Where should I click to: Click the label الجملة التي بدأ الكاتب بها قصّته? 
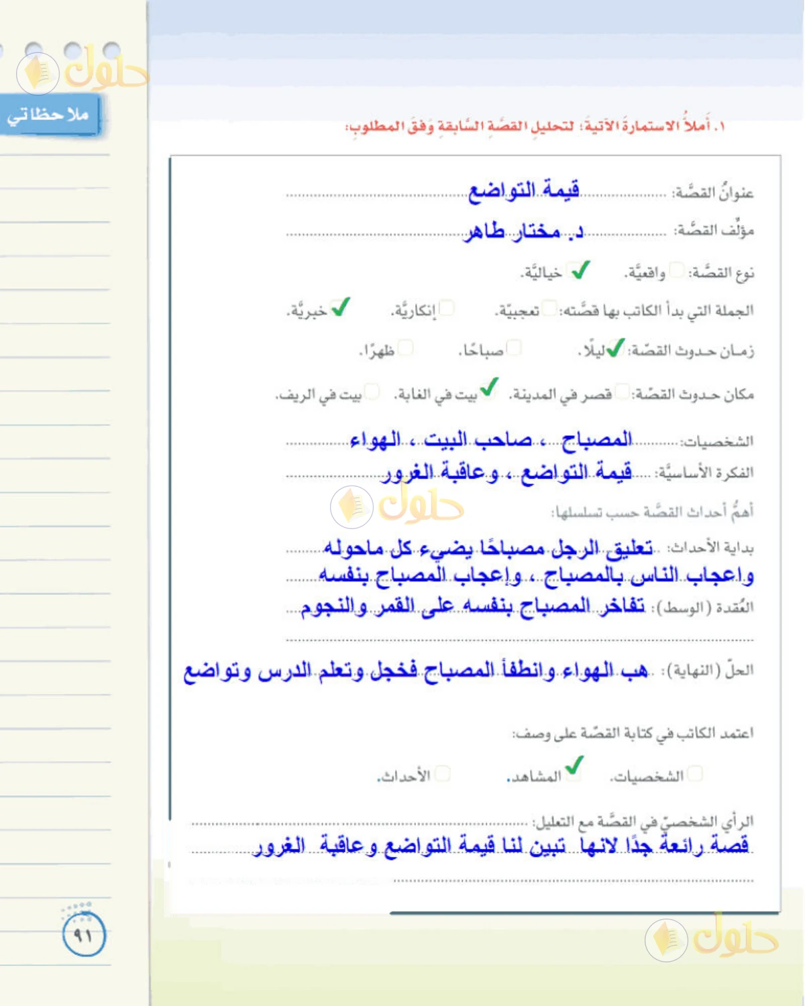657,310
